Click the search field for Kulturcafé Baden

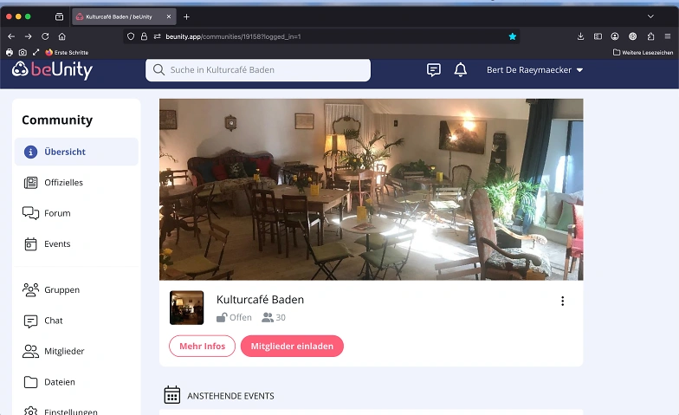pos(258,69)
